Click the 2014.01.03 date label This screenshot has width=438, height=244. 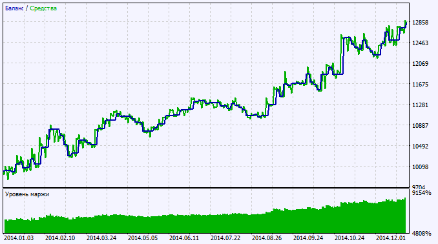19,238
